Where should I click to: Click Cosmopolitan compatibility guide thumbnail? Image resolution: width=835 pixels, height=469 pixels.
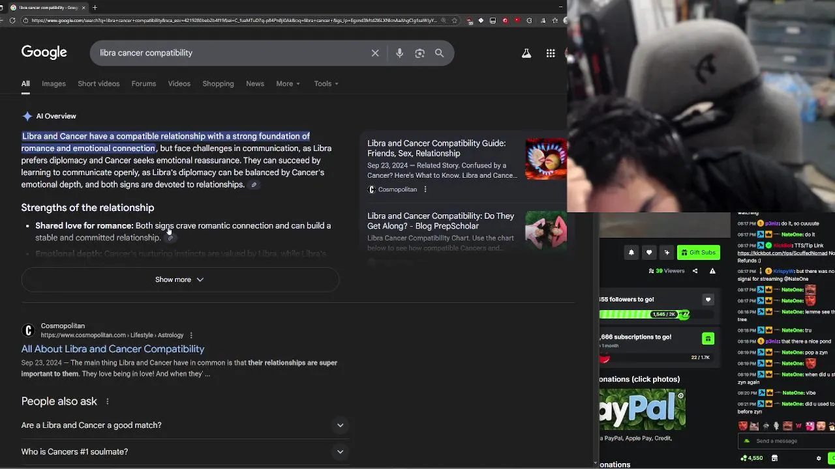(546, 159)
